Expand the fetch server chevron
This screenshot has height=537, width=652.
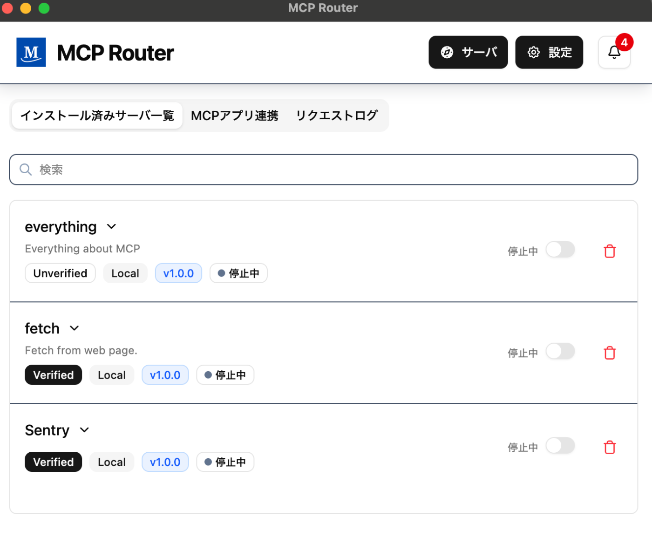pyautogui.click(x=74, y=328)
